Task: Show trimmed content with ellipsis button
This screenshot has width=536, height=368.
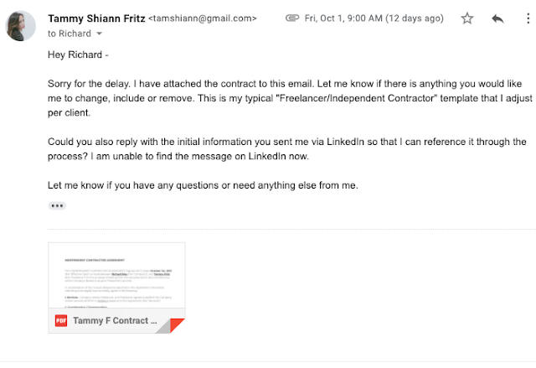Action: [57, 205]
